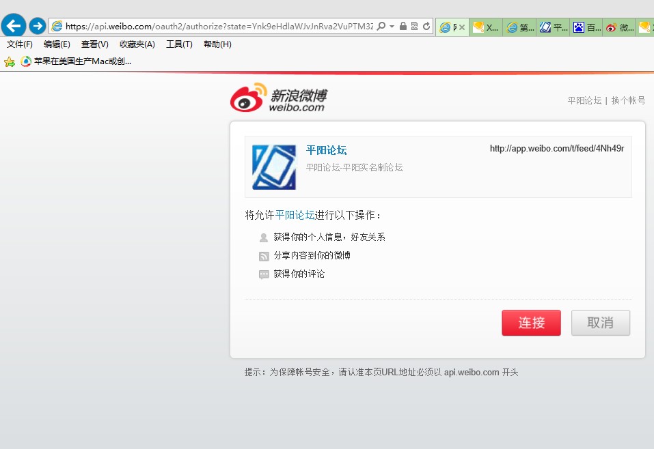Switch to the 平... browser tab
This screenshot has height=449, width=654.
(x=553, y=27)
